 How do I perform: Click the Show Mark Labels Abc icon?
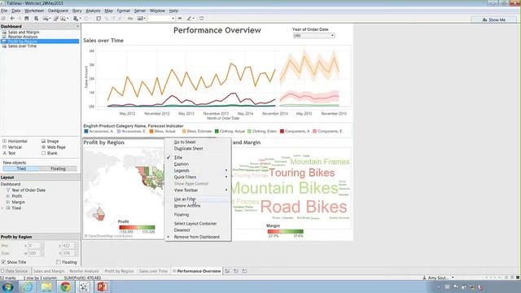tap(130, 19)
